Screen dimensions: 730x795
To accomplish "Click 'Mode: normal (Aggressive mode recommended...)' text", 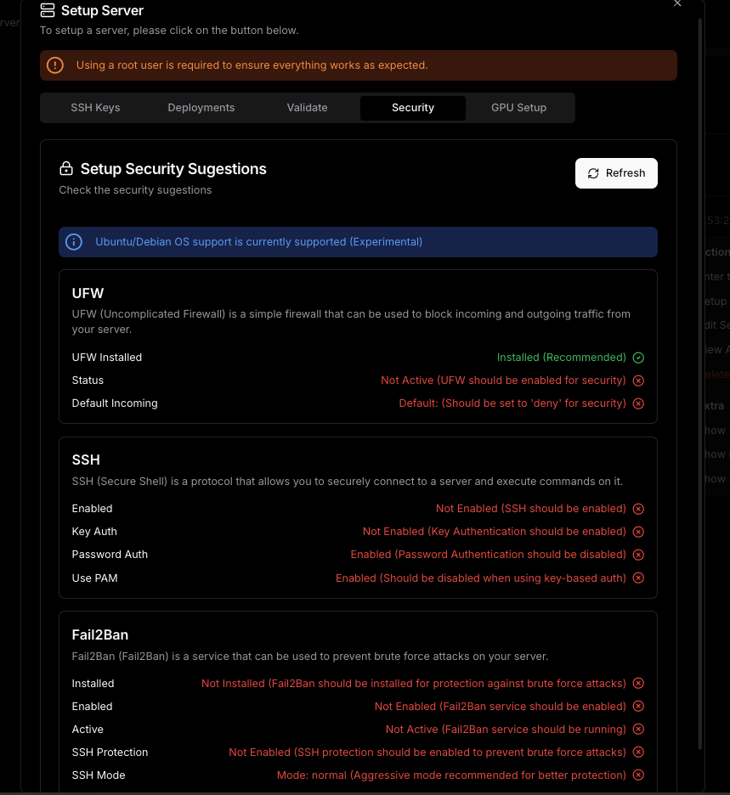I will [x=451, y=775].
